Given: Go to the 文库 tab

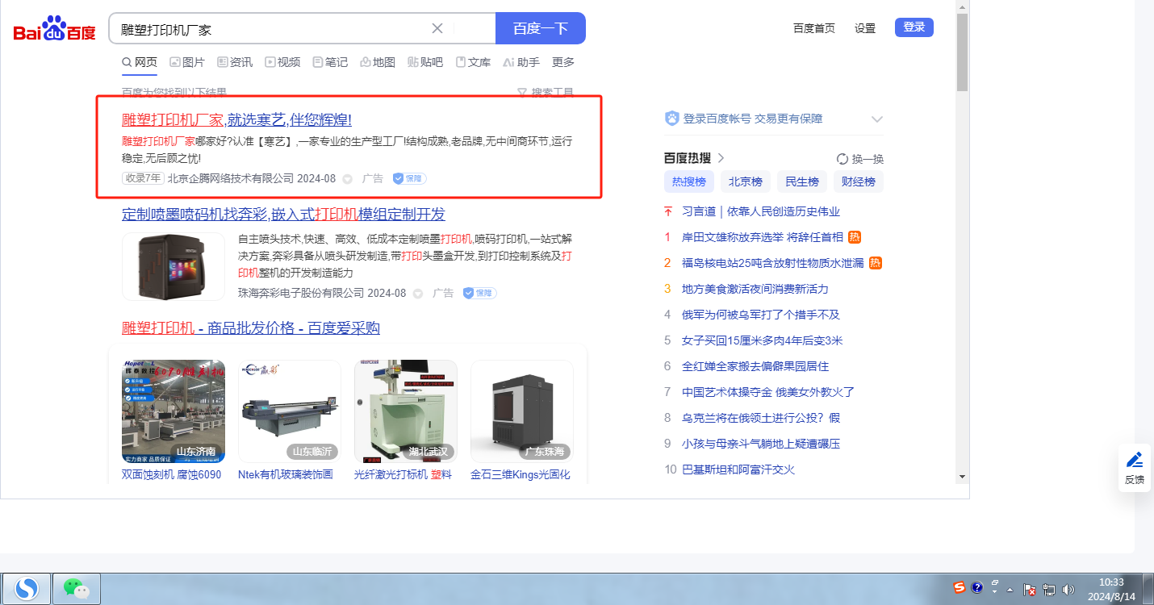Looking at the screenshot, I should click(473, 62).
